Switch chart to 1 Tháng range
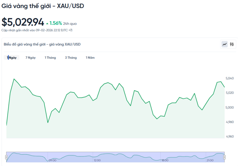Viewport: 238px width, 166px height. click(x=50, y=58)
